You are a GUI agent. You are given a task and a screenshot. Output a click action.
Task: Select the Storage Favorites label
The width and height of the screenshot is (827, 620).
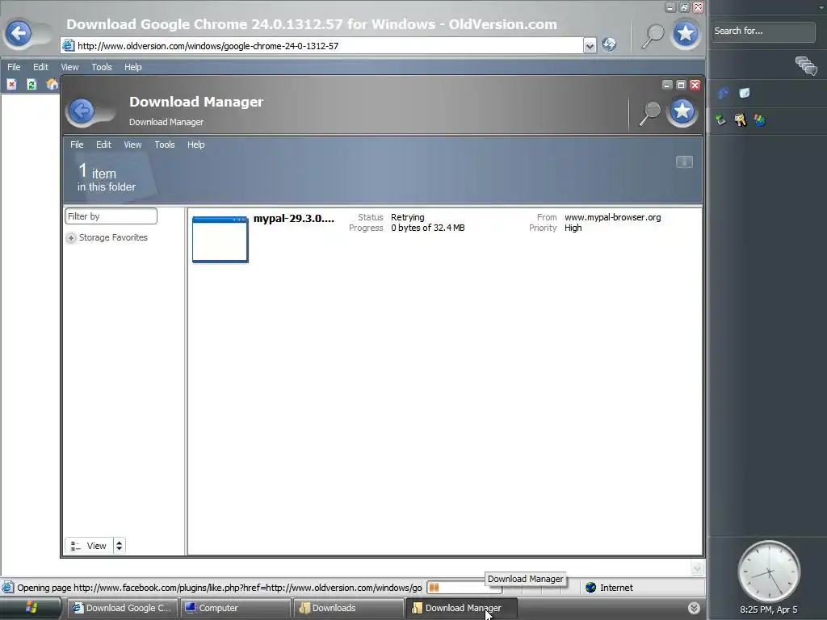click(x=113, y=238)
